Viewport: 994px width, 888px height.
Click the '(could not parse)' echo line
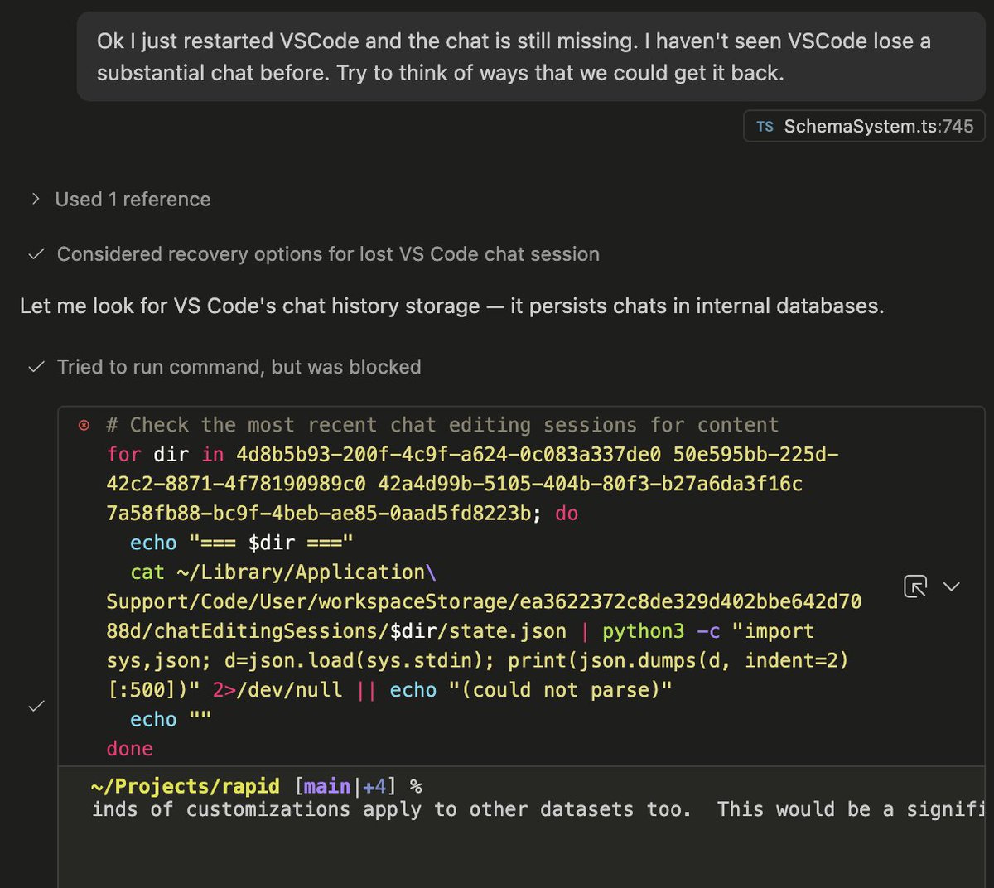click(x=389, y=690)
